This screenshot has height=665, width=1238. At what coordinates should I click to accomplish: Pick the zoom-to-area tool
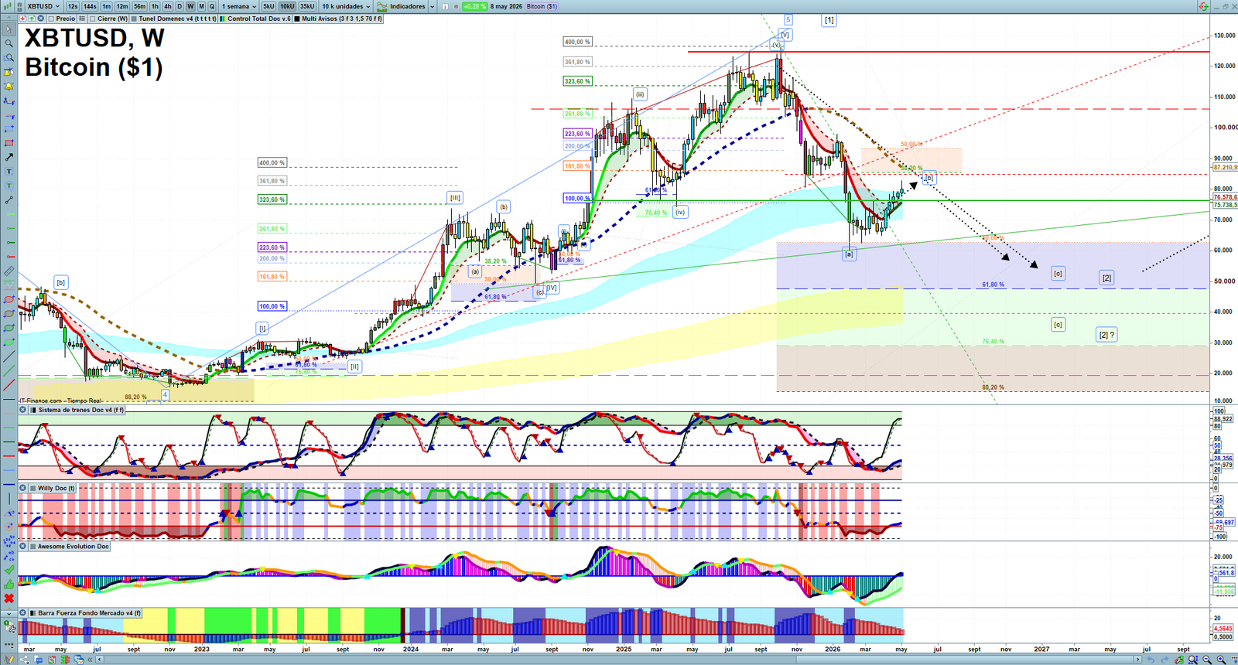9,57
